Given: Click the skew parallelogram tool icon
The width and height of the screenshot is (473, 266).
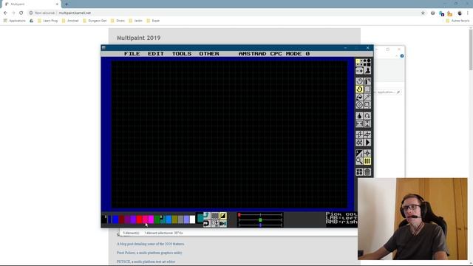Looking at the screenshot, I should (367, 134).
